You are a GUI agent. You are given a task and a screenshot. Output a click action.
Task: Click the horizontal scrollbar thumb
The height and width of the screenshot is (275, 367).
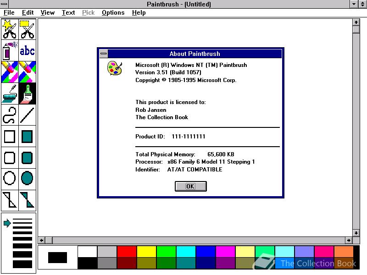(x=49, y=240)
